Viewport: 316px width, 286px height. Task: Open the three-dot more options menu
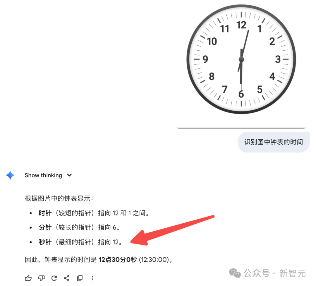pos(93,278)
